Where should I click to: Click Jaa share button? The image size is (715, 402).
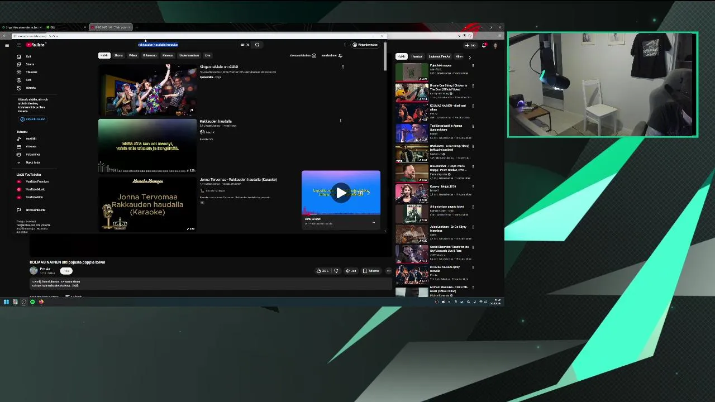[351, 271]
